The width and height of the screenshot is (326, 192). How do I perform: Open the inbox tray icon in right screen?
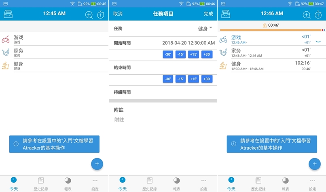click(226, 14)
